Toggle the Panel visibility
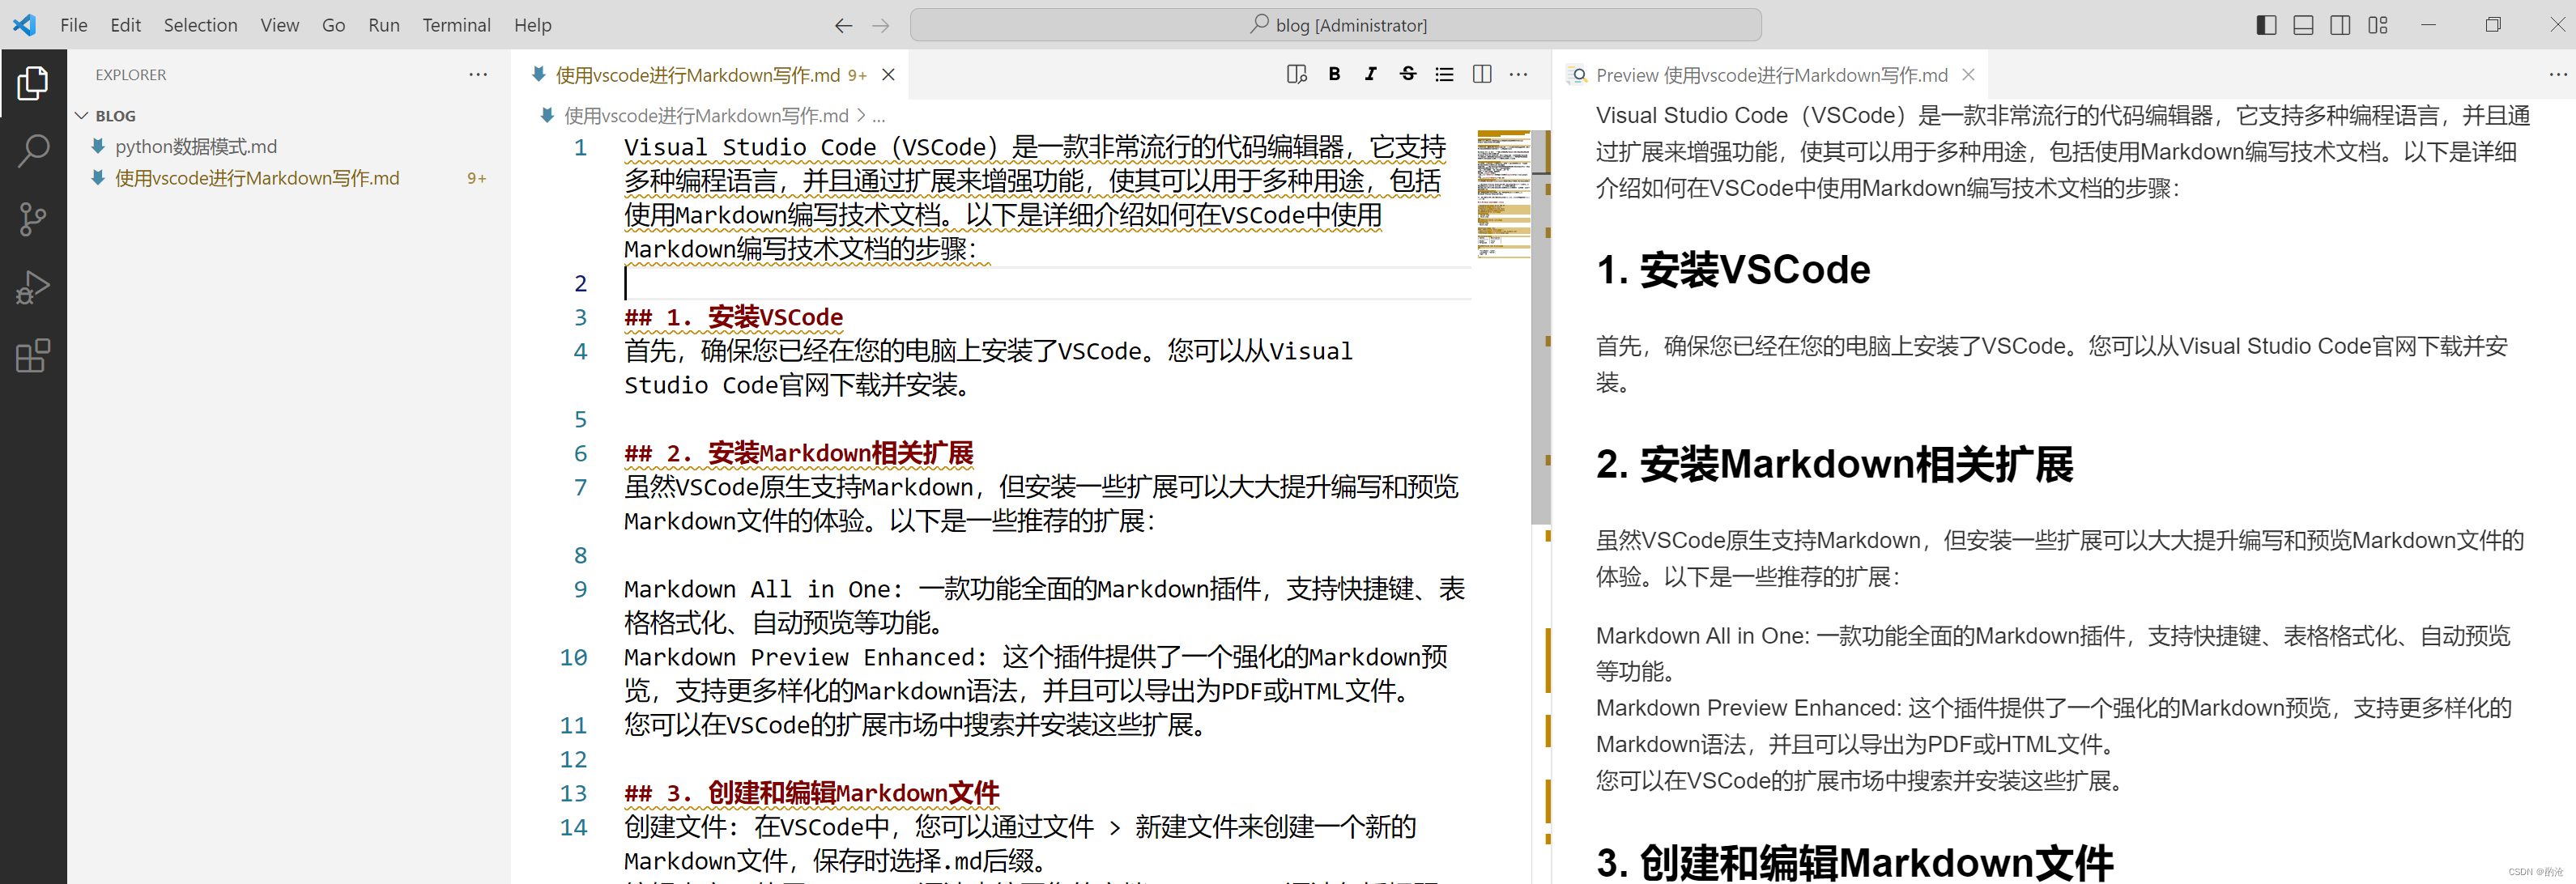The height and width of the screenshot is (884, 2576). point(2302,25)
